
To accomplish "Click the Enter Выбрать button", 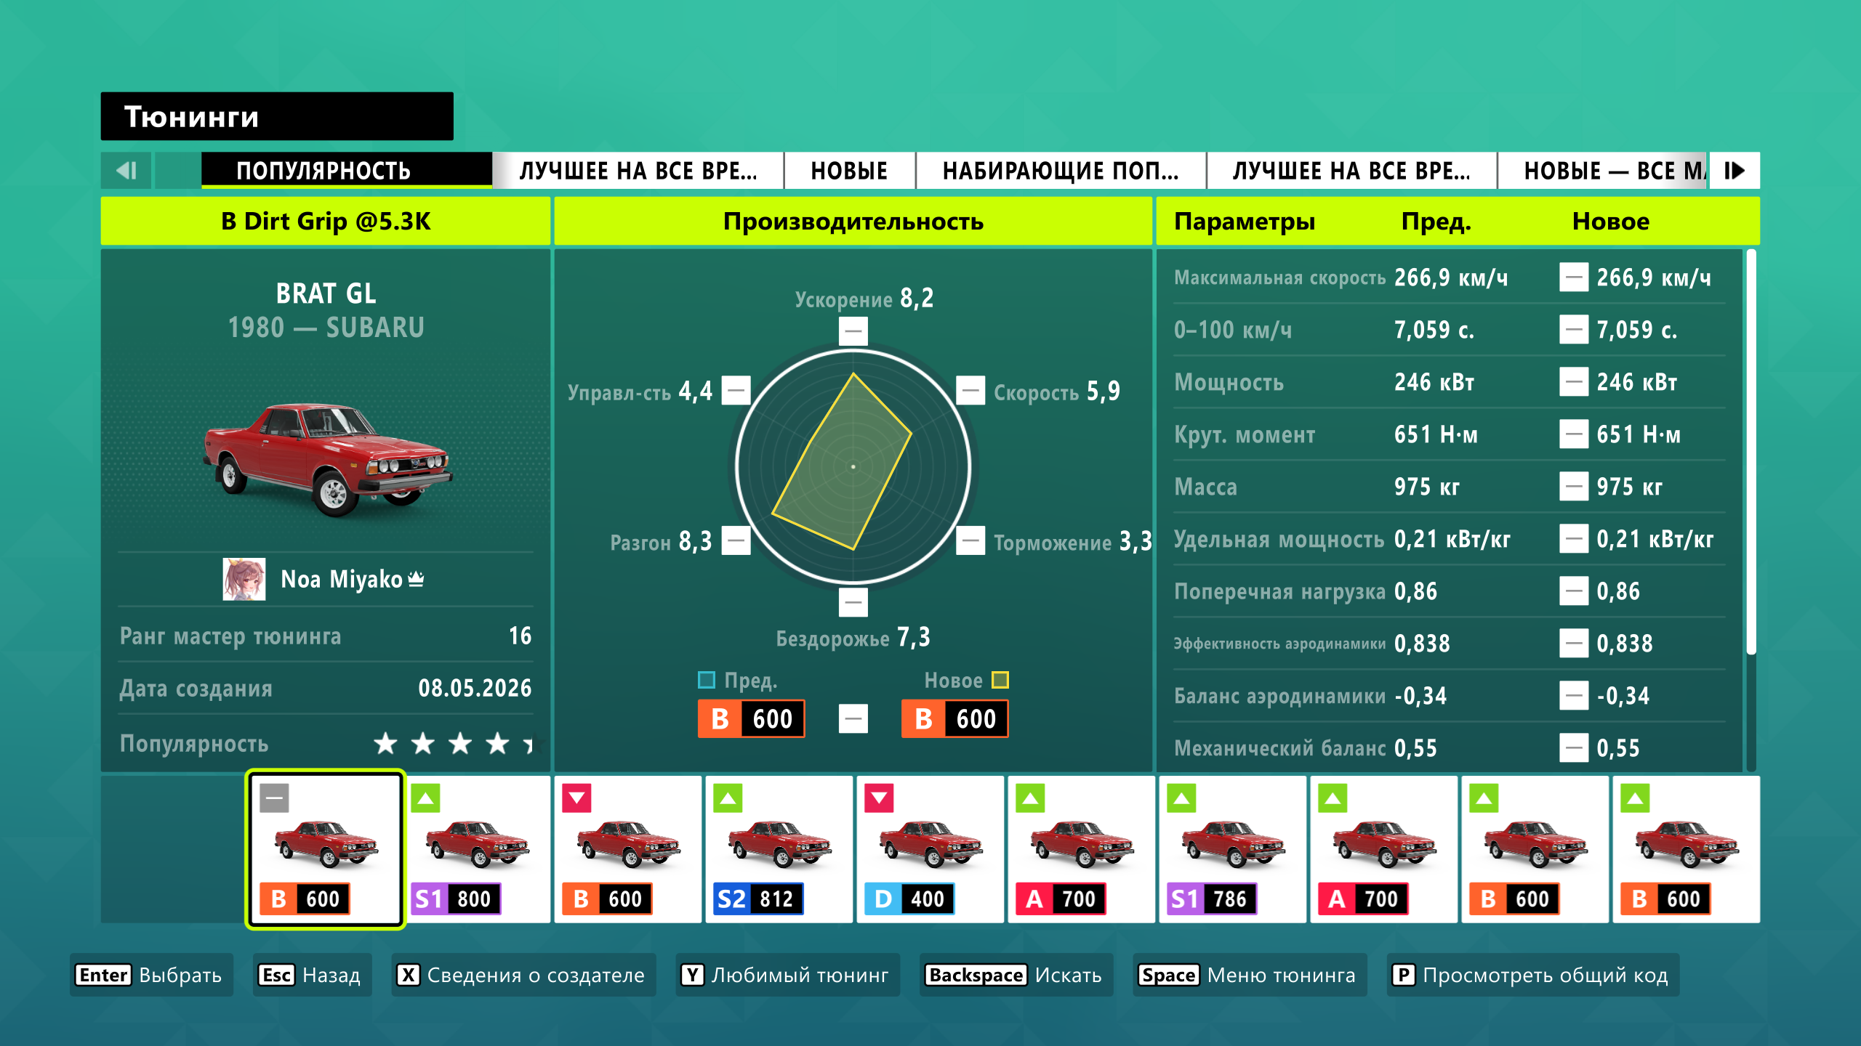I will [x=151, y=975].
